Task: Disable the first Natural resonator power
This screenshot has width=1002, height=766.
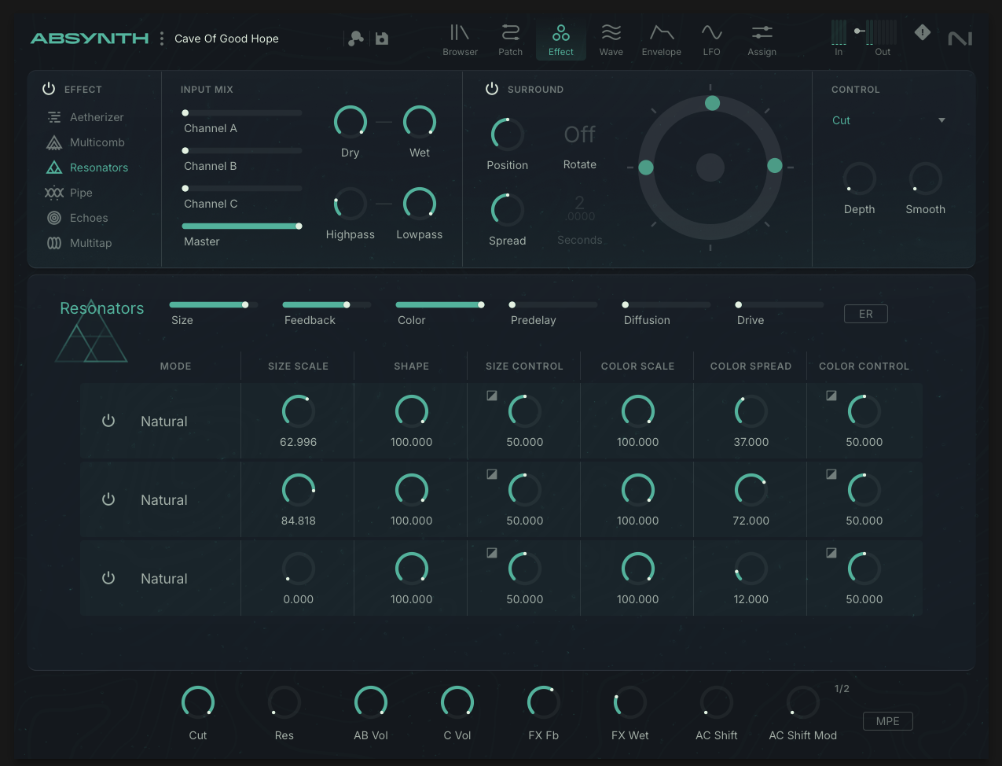Action: 108,421
